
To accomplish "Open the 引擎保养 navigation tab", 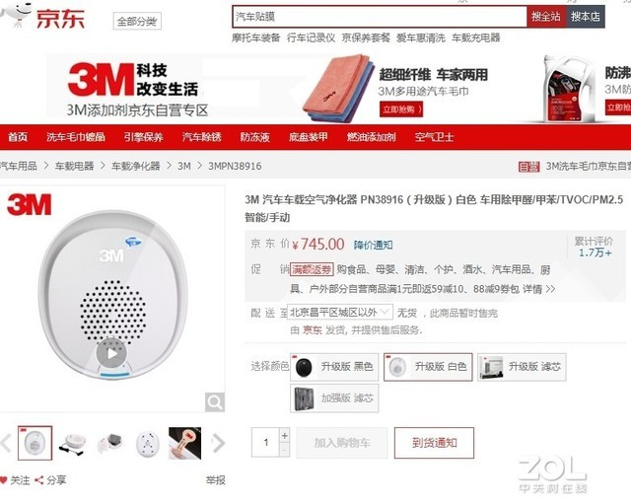I will click(x=144, y=137).
